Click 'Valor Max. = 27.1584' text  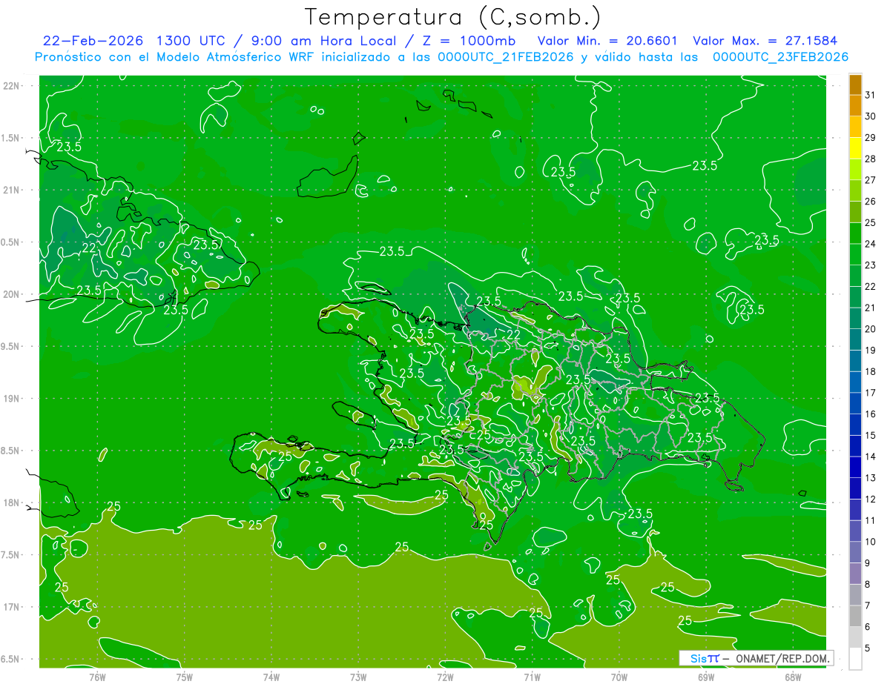click(x=765, y=41)
